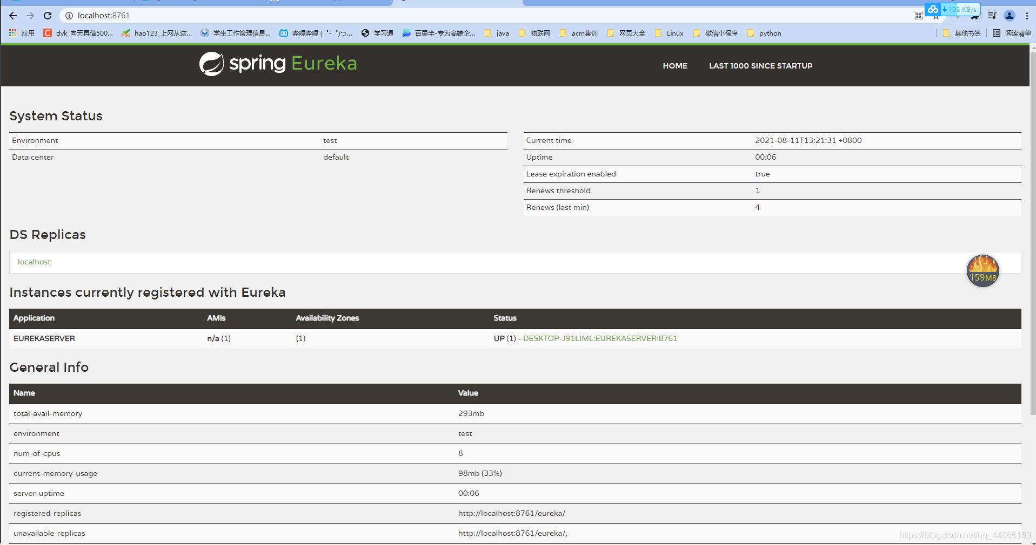The image size is (1036, 545).
Task: Go forward in browser history
Action: tap(30, 16)
